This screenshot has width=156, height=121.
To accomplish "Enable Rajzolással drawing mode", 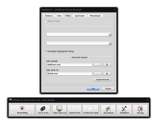I will (x=108, y=110).
